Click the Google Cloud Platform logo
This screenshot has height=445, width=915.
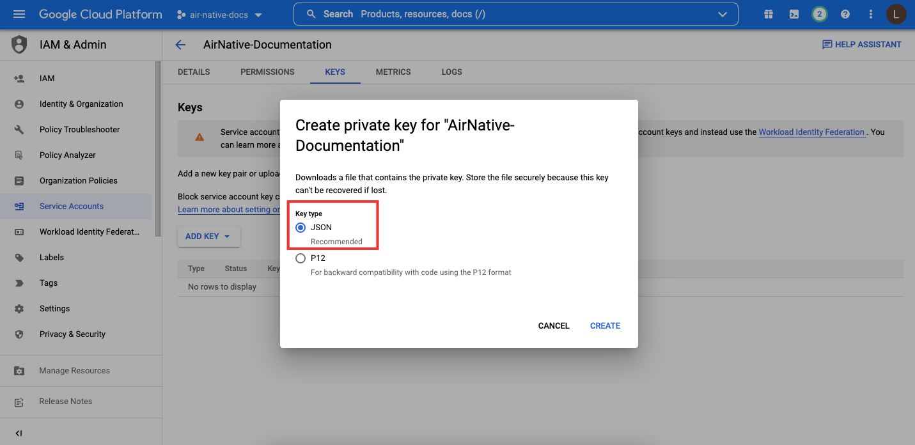coord(100,14)
